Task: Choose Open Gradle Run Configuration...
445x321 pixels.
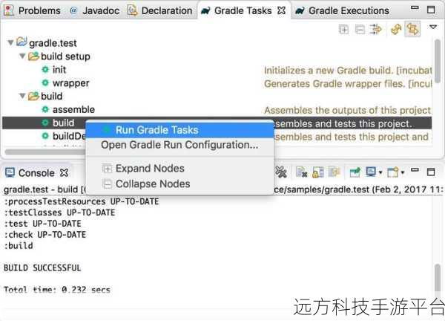Action: (x=179, y=145)
